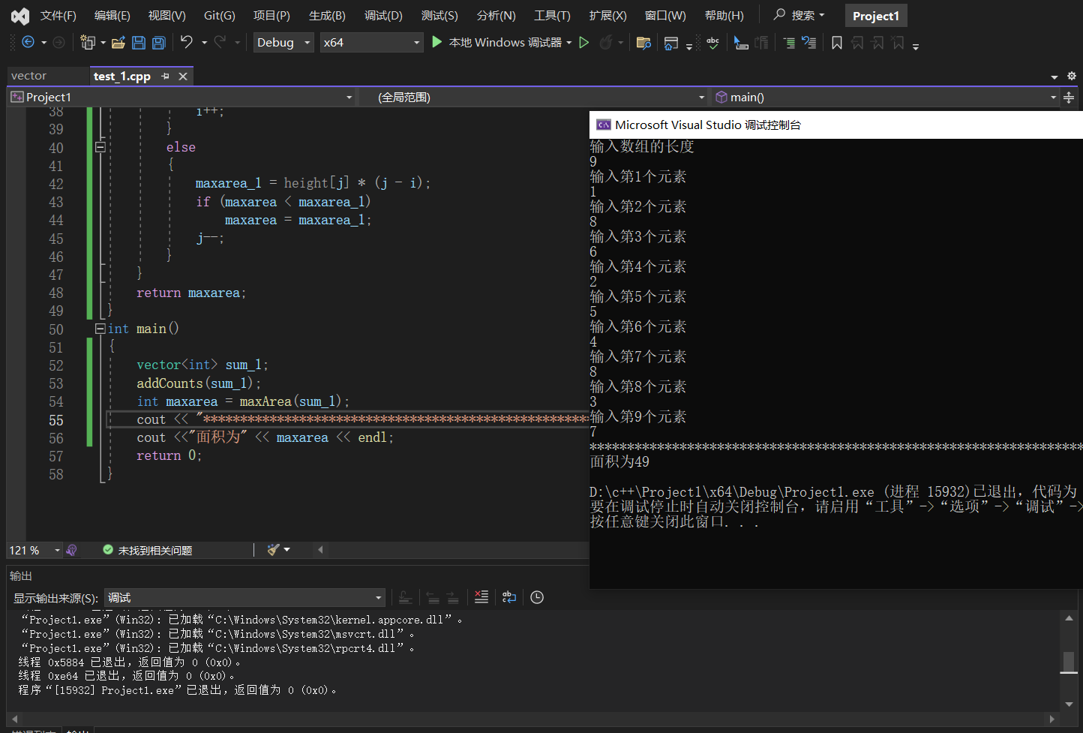Start the 本地 Windows 调试器 button

[500, 43]
